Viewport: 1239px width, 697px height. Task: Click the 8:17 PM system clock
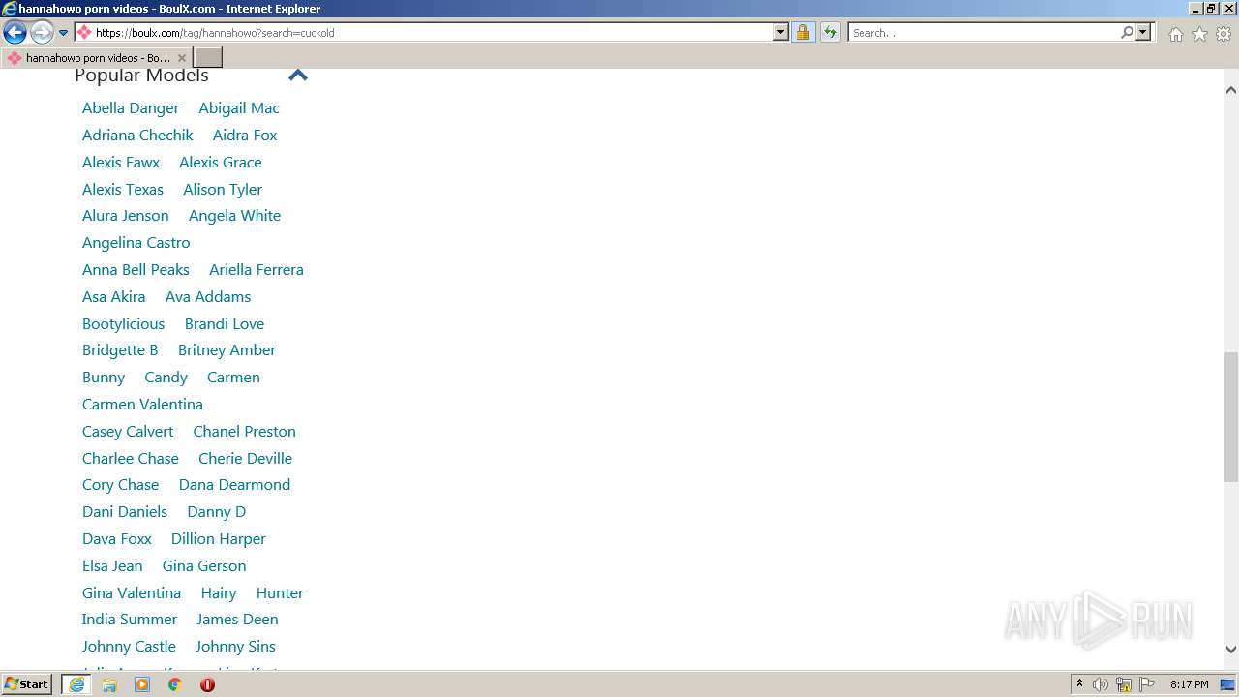point(1189,684)
